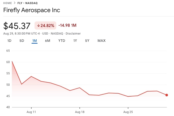
Task: Select the 5D time range tab
Action: [22, 41]
